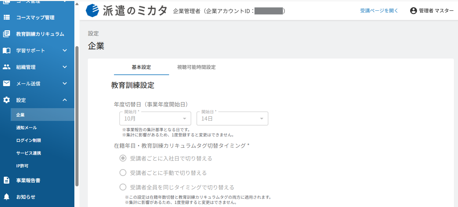Switch to the 視聴可能時間設定 tab
The image size is (458, 207).
coord(196,67)
